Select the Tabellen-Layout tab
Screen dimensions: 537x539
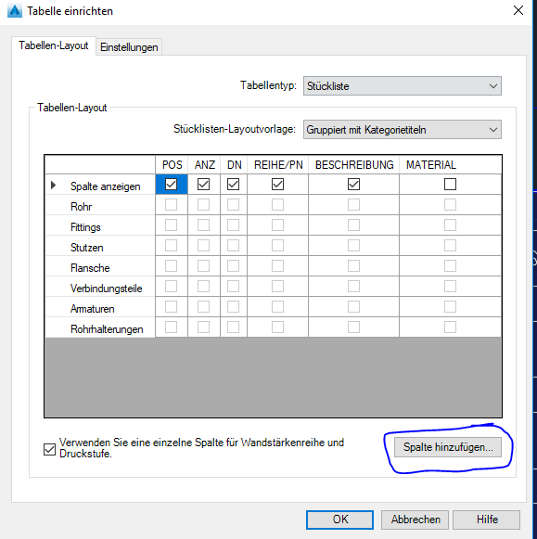(54, 45)
